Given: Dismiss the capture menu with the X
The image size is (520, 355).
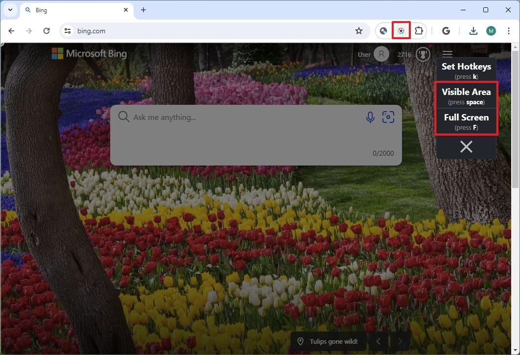Looking at the screenshot, I should click(466, 146).
